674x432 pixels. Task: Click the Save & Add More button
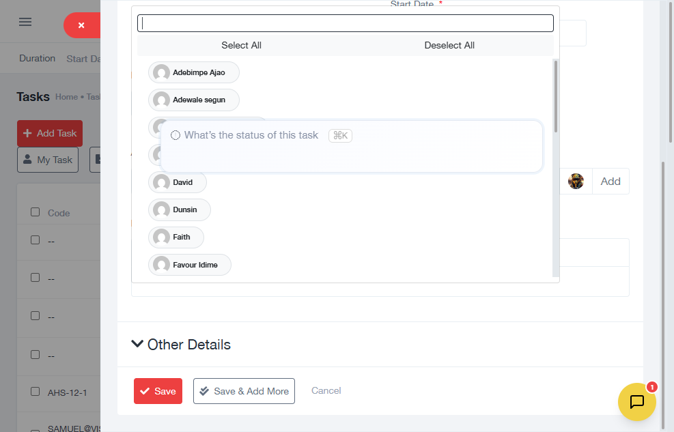click(244, 391)
